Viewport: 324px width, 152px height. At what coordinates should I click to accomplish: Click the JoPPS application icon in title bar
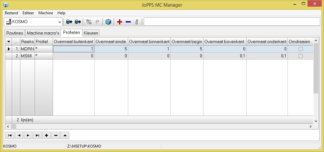click(x=6, y=5)
